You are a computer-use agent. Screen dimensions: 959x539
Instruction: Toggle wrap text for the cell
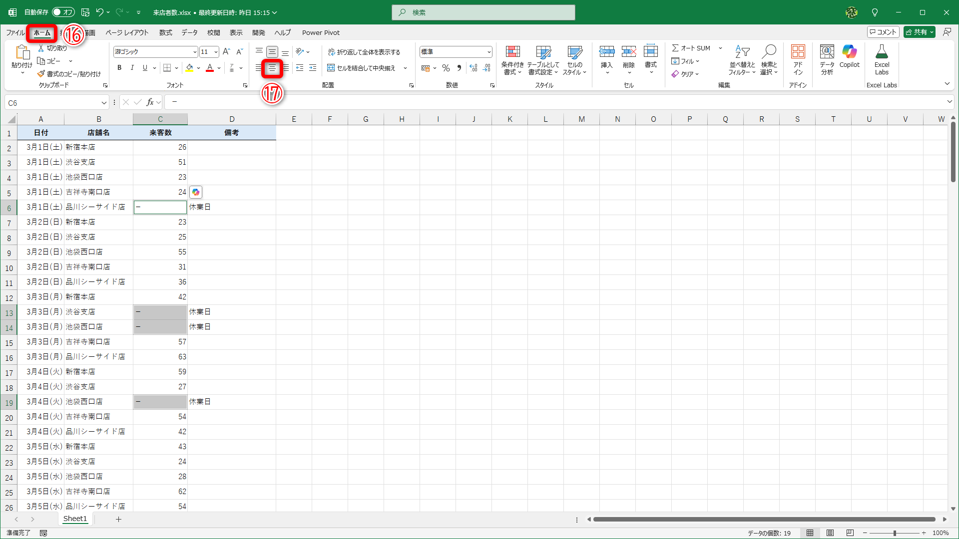364,52
